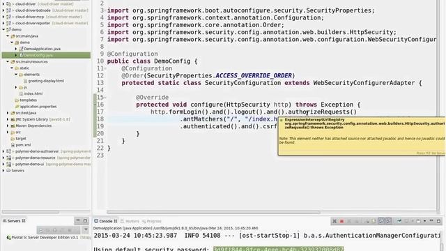
Task: Expand the DemoApplication.java tree node
Action: 16,49
